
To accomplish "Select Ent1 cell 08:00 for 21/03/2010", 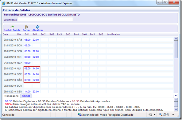I will pyautogui.click(x=28, y=45).
